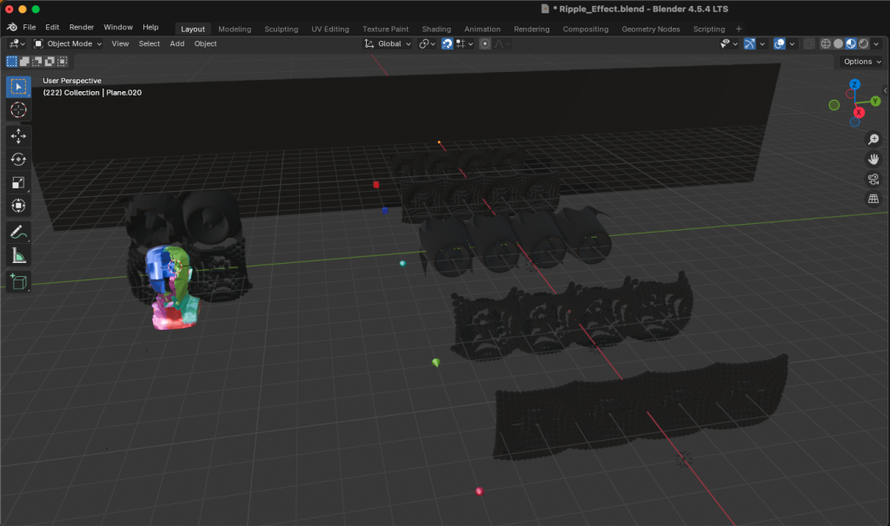Toggle camera view with the camera icon

(x=873, y=179)
